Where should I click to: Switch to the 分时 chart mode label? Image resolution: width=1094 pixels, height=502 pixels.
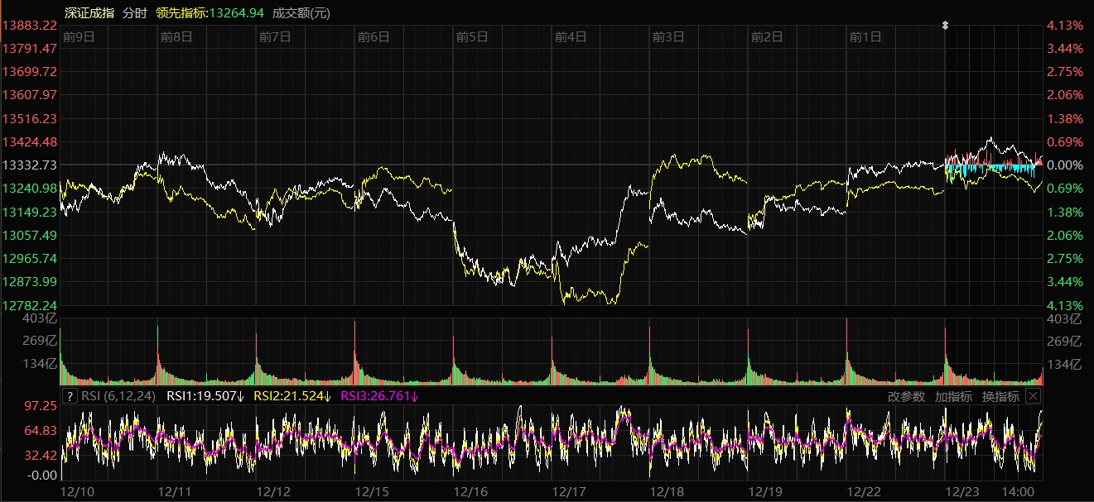(x=134, y=12)
